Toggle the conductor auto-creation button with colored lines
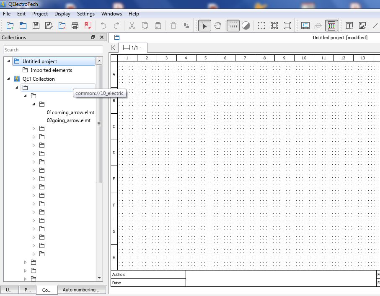The height and width of the screenshot is (296, 380). [x=331, y=26]
